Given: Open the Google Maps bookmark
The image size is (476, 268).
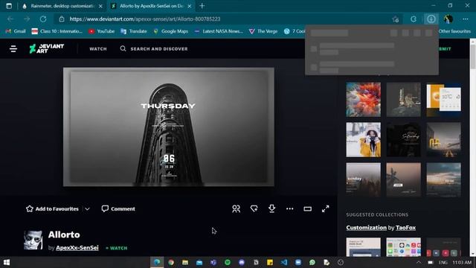Looking at the screenshot, I should pyautogui.click(x=170, y=31).
